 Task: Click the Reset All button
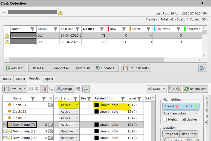click(39, 68)
